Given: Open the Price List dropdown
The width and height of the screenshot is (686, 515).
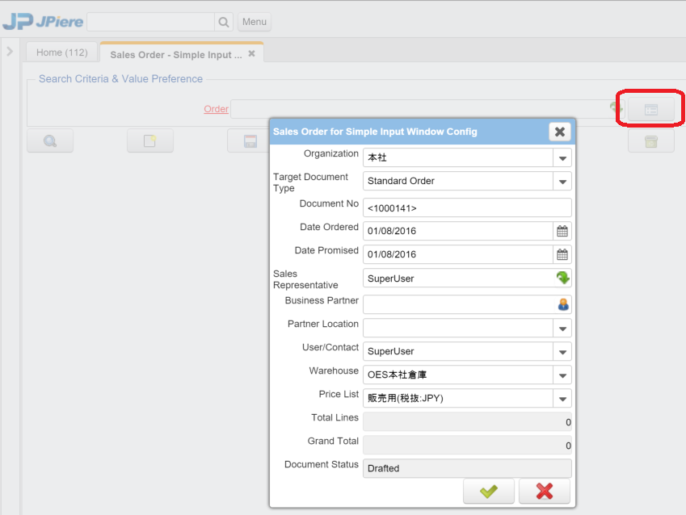Looking at the screenshot, I should click(x=562, y=398).
